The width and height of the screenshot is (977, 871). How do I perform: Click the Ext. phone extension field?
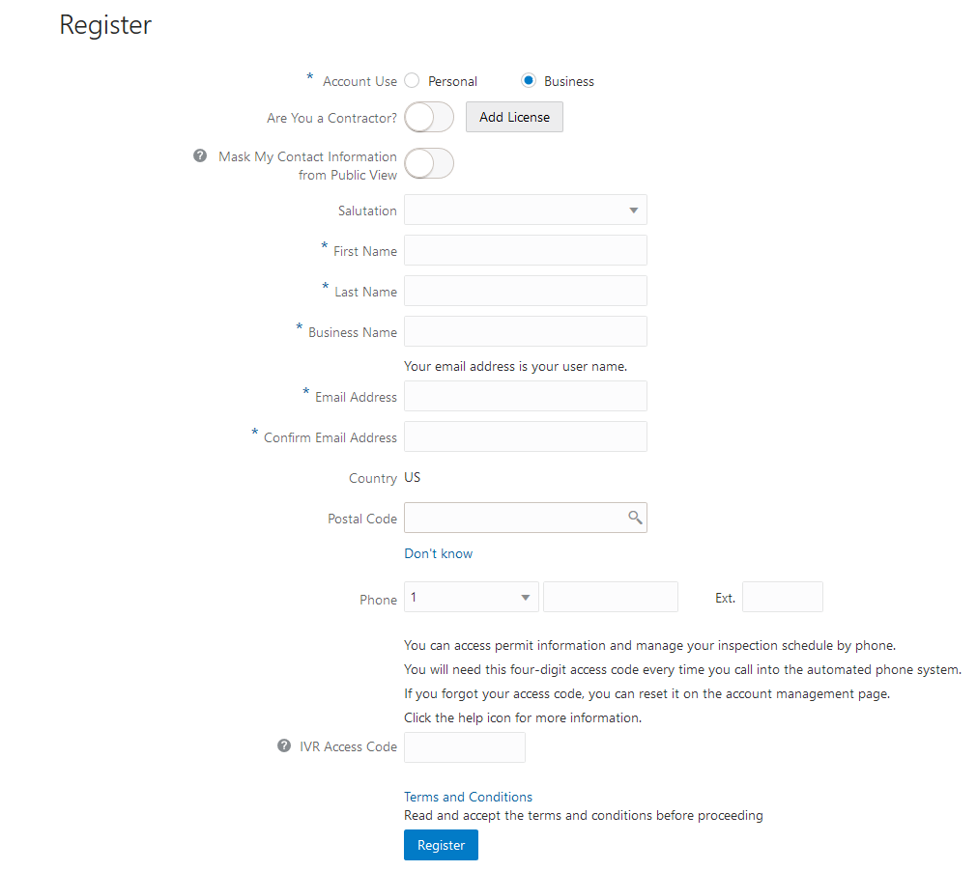(x=783, y=597)
